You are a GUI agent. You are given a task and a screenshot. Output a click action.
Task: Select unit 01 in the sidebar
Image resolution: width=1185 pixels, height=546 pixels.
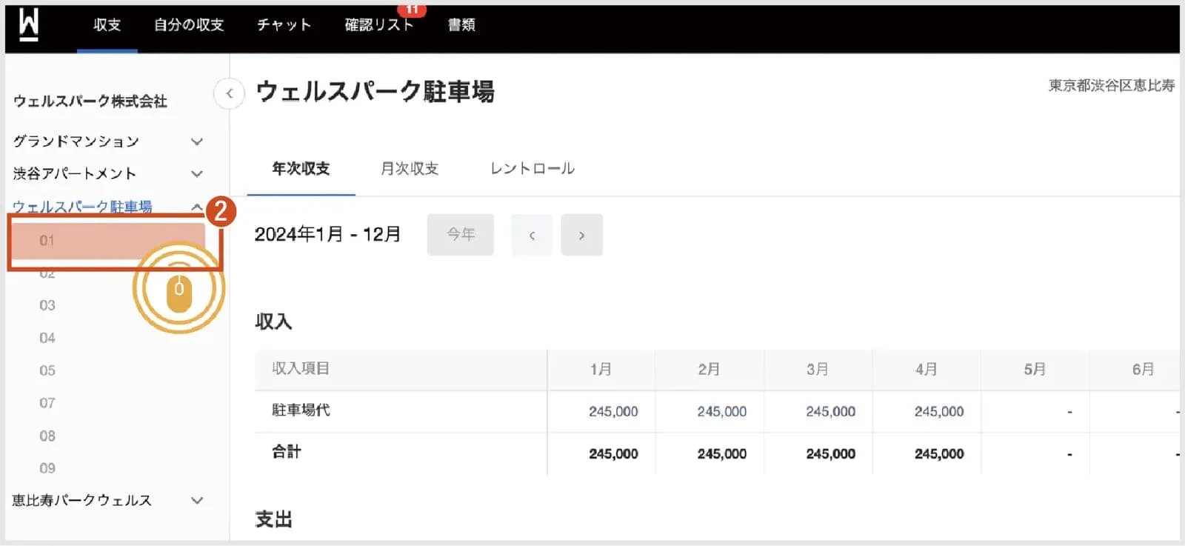[108, 241]
